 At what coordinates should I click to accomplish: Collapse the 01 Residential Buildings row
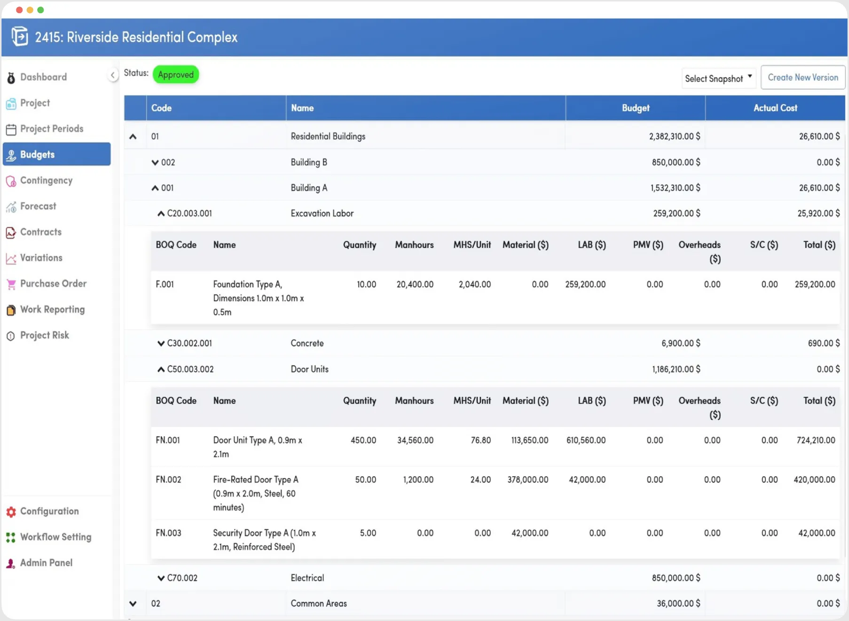click(x=133, y=137)
